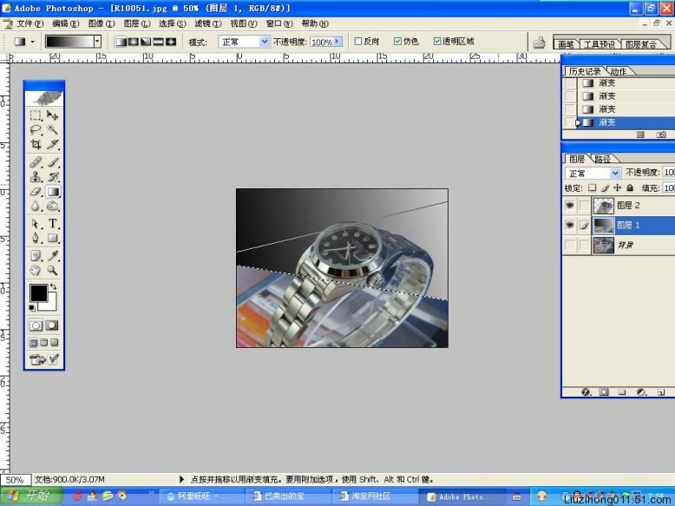Select the Crop tool
The image size is (675, 506).
point(36,144)
